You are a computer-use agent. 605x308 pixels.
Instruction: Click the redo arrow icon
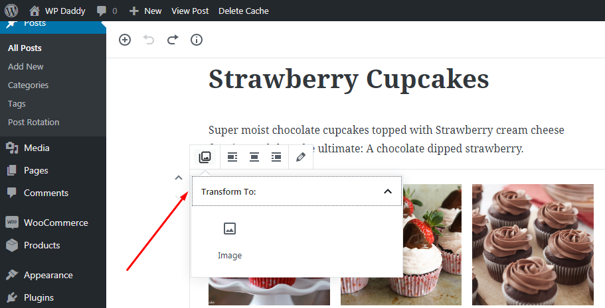tap(173, 40)
